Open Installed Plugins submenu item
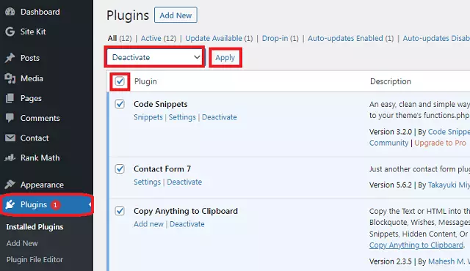 (x=35, y=227)
